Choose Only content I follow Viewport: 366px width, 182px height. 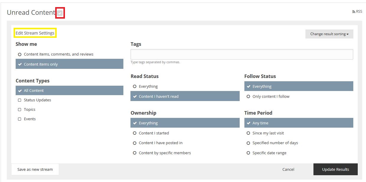coord(299,97)
